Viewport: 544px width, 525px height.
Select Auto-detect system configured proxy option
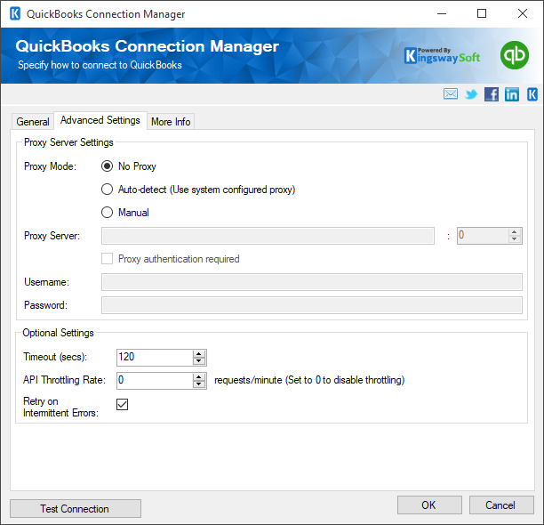pos(107,190)
